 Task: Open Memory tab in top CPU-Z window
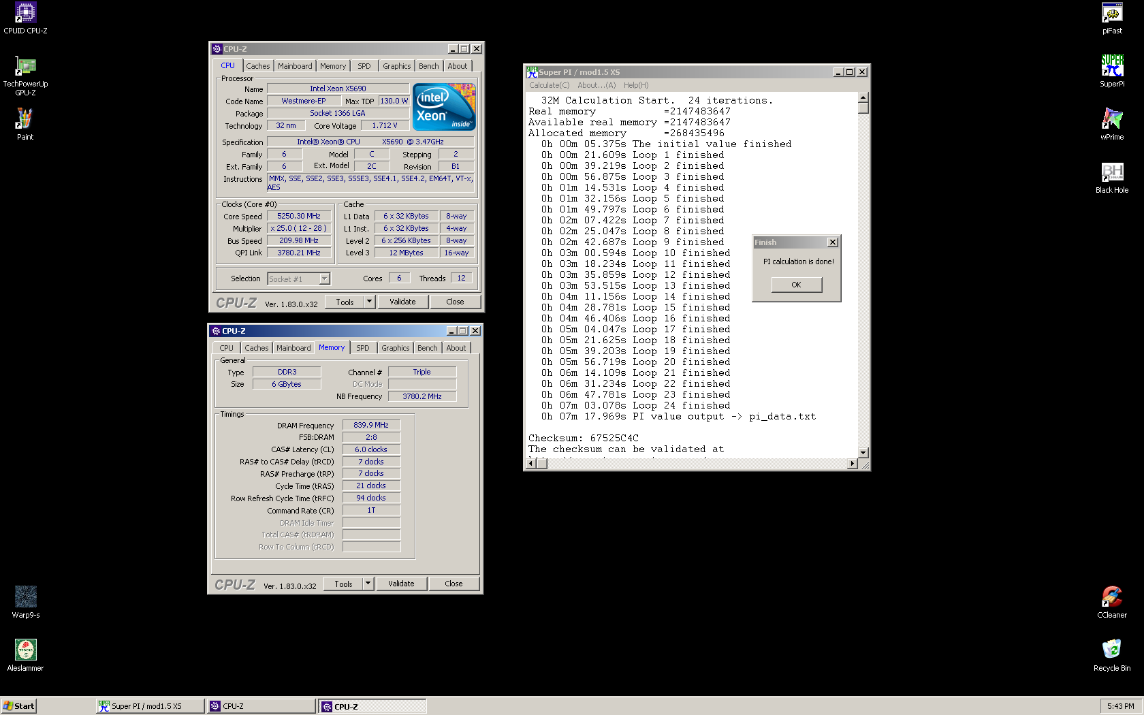click(x=333, y=66)
